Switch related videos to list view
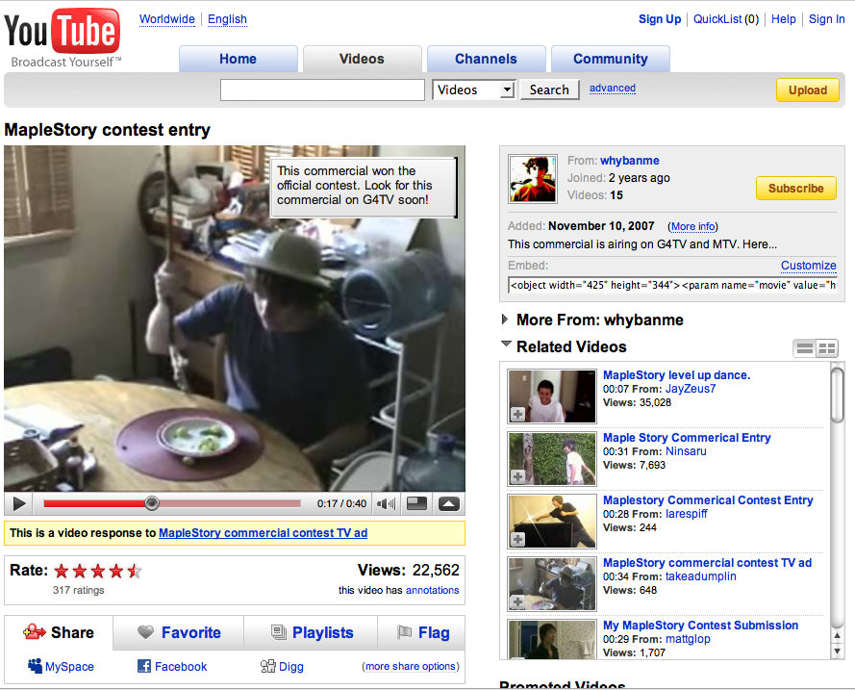Screen dimensions: 855x690 (x=804, y=348)
